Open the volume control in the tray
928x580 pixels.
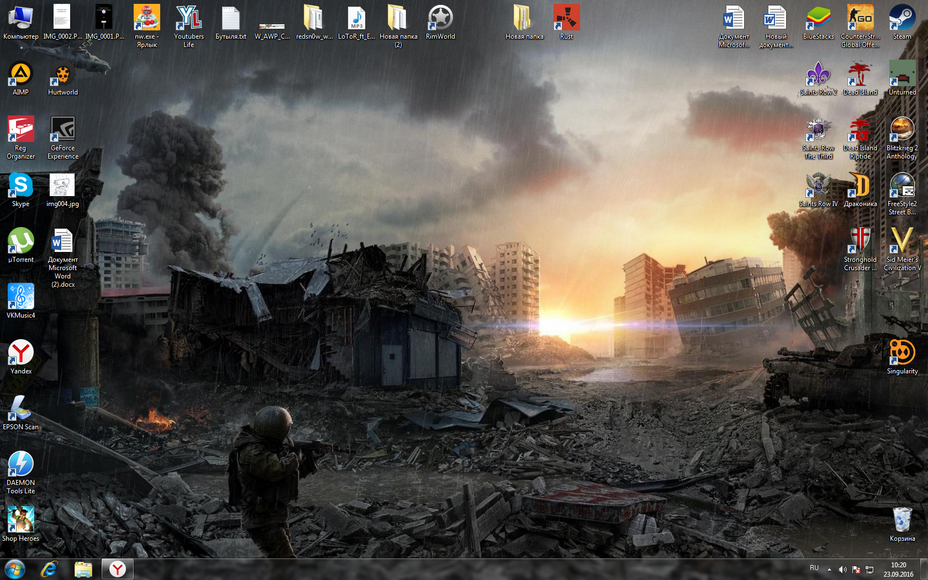842,570
